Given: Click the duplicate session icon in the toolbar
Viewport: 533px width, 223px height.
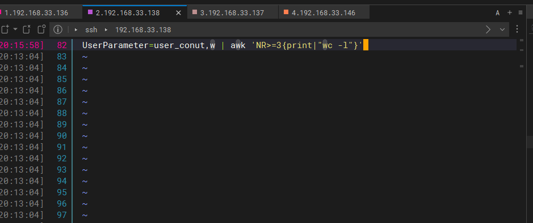Looking at the screenshot, I should click(x=41, y=29).
